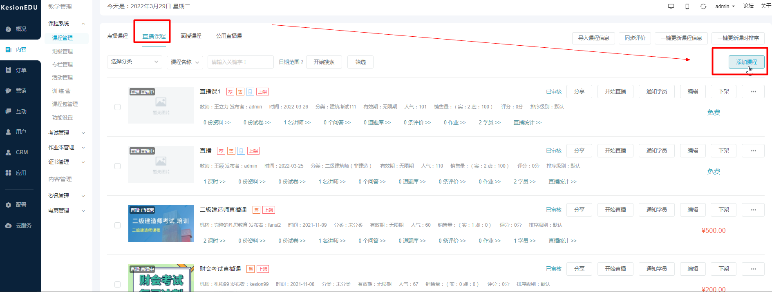772x292 pixels.
Task: Switch to the 面授课程 tab
Action: (x=191, y=36)
